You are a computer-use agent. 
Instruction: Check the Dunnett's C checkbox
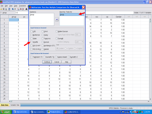click(69, 57)
